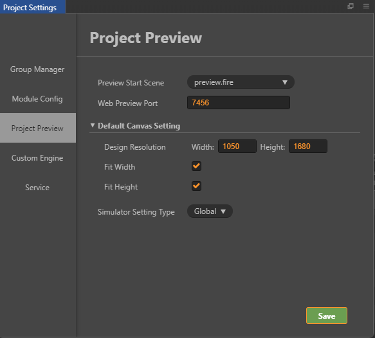Open the Service section

pos(37,188)
